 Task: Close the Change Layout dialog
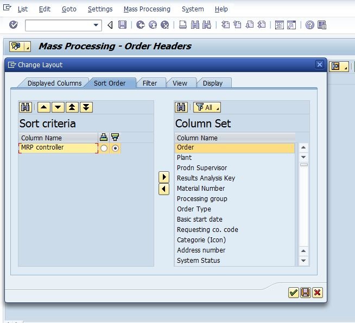[x=320, y=64]
